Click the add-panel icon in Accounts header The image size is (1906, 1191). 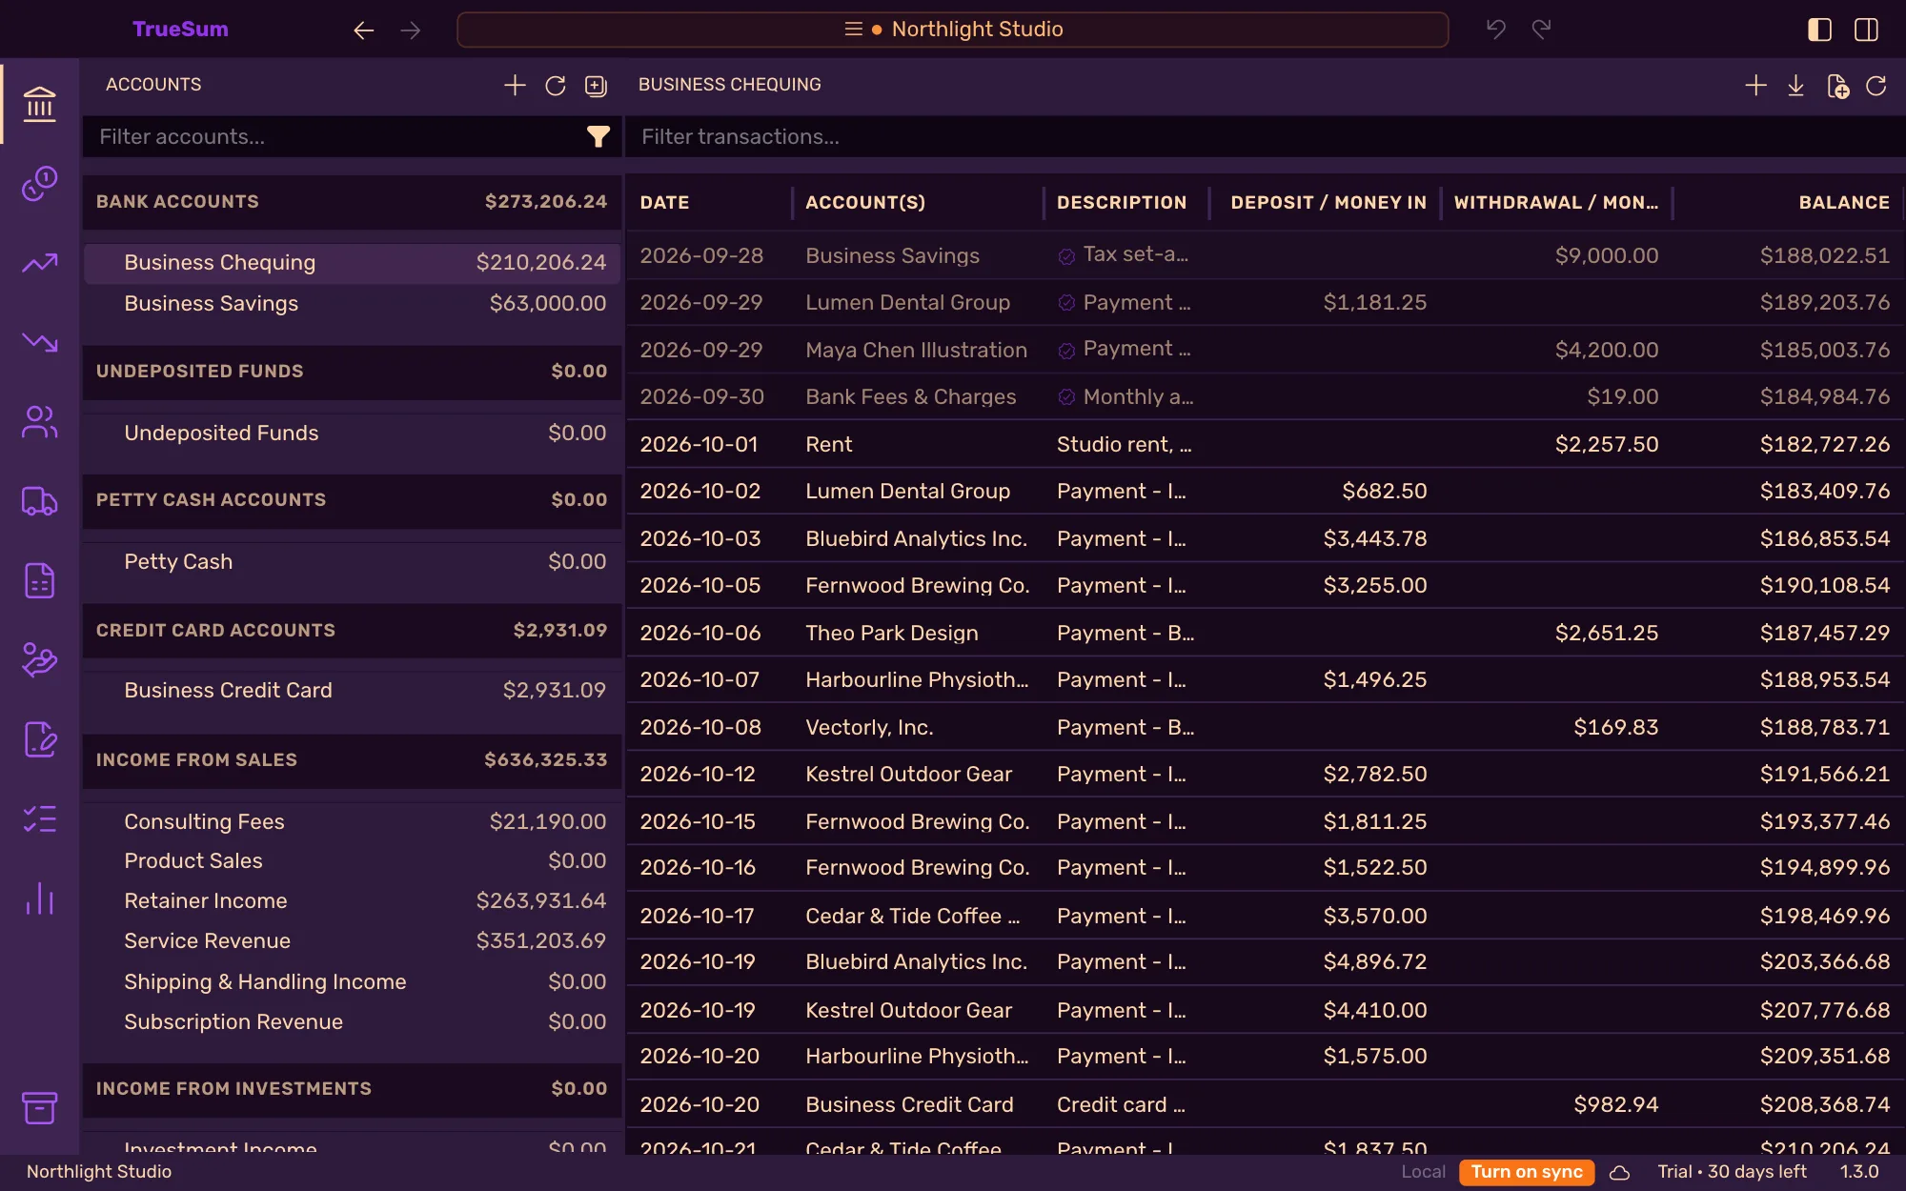coord(596,86)
